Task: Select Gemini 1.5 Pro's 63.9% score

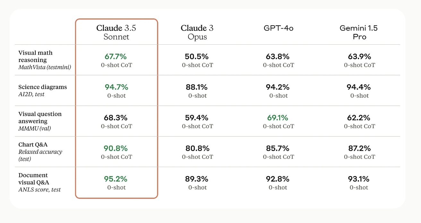Action: [359, 57]
